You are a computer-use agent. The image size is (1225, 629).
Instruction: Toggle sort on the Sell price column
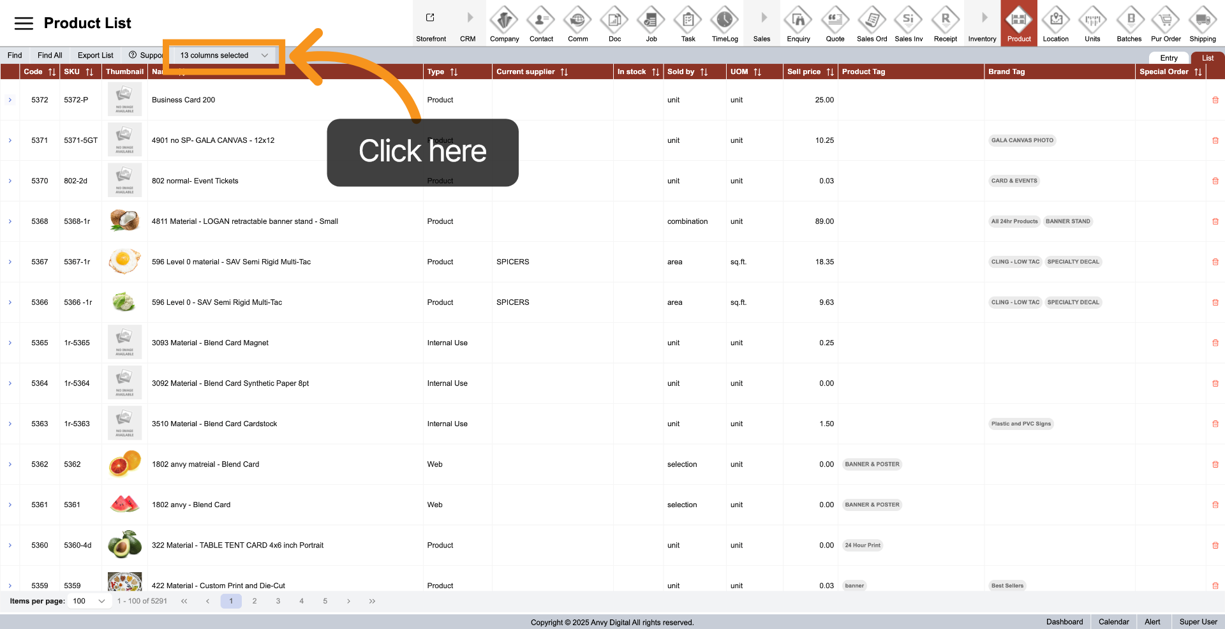pos(829,72)
